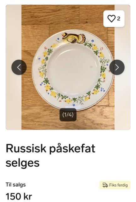136x202 pixels.
Task: Click the blurred right strip of the photo
Action: [122, 67]
